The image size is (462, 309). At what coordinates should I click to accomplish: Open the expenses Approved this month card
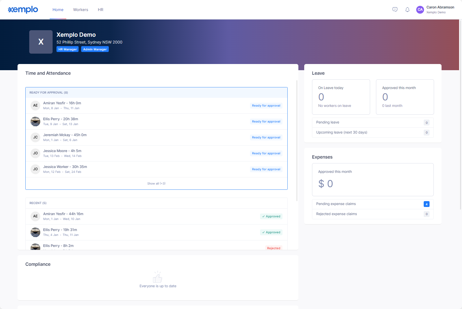373,180
